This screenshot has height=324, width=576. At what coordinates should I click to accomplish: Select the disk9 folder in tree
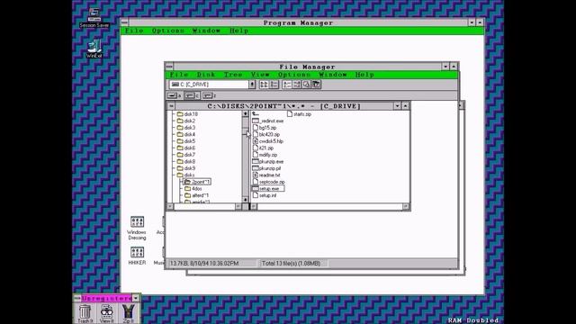(186, 168)
